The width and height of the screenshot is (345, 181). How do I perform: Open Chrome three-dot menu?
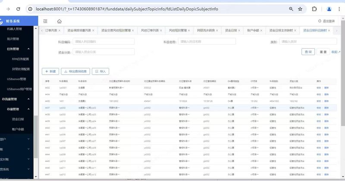(339, 9)
